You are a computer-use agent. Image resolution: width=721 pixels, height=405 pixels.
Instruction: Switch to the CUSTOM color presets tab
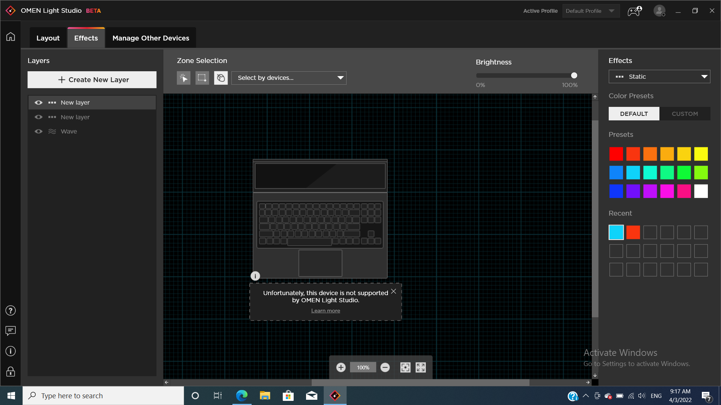(685, 114)
